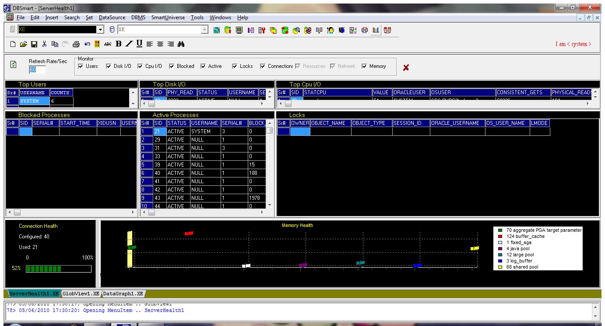Image resolution: width=605 pixels, height=326 pixels.
Task: Click the database with magnifying glass icon
Action: 296,30
